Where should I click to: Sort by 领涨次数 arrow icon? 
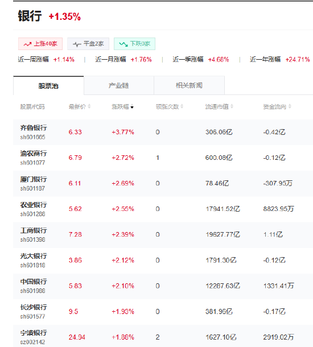pyautogui.click(x=182, y=107)
